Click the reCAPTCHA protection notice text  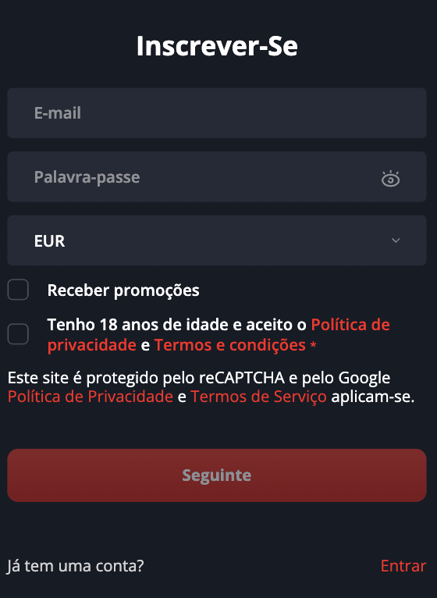click(211, 387)
